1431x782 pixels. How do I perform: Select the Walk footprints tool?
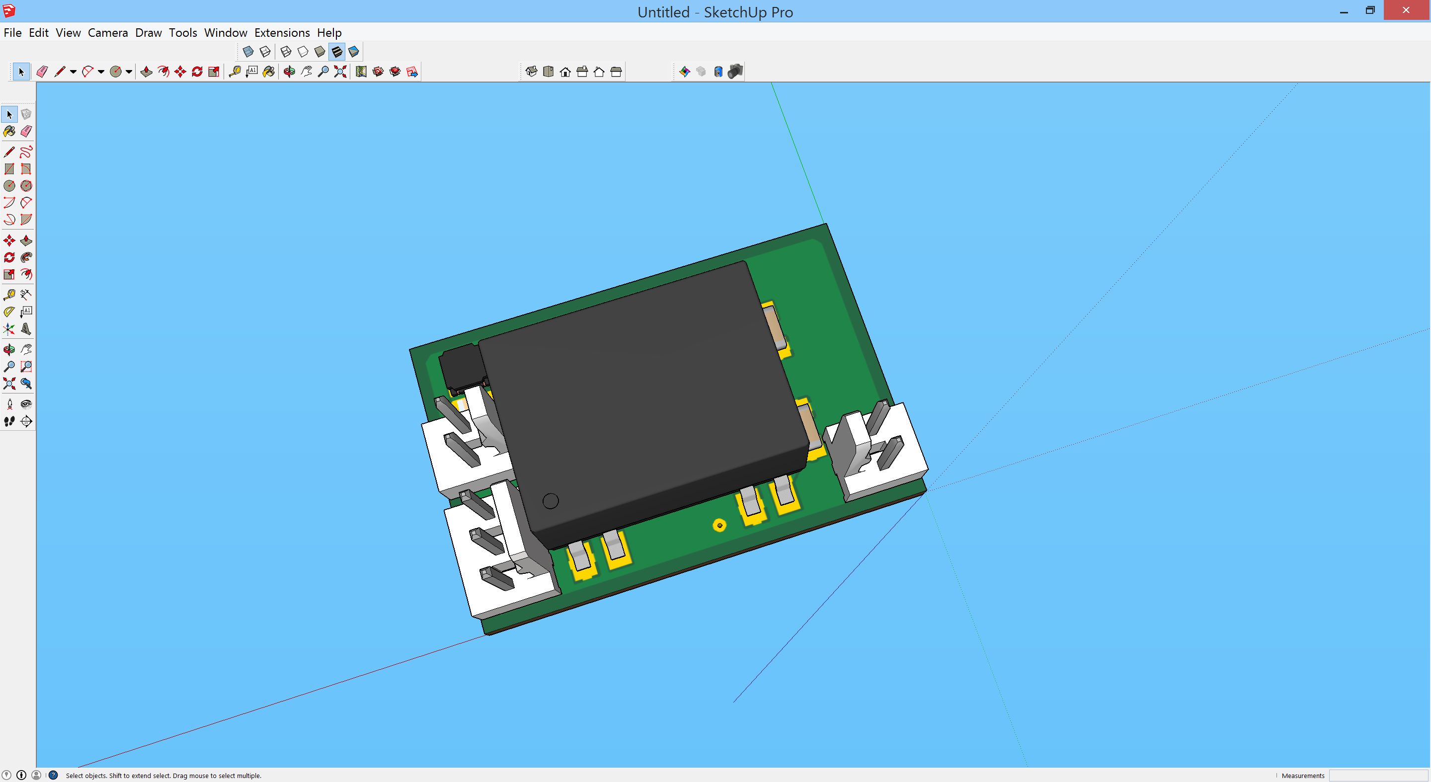coord(9,421)
